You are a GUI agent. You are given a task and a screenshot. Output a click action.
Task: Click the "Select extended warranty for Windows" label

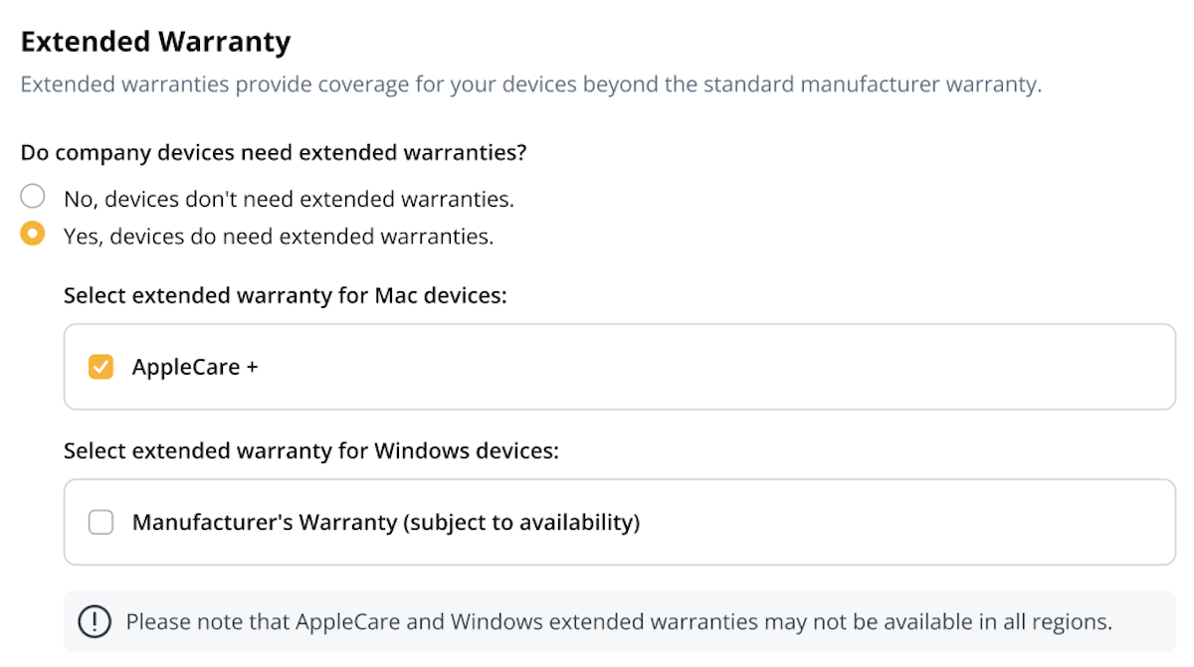(311, 450)
